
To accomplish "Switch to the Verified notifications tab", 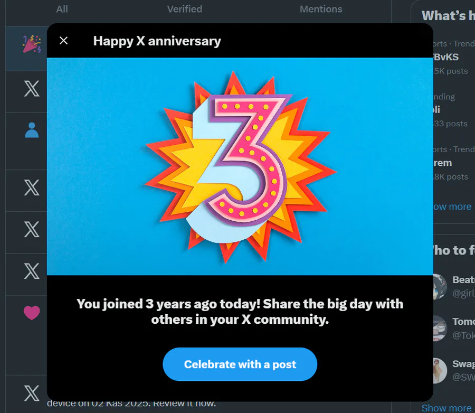I will [x=185, y=9].
